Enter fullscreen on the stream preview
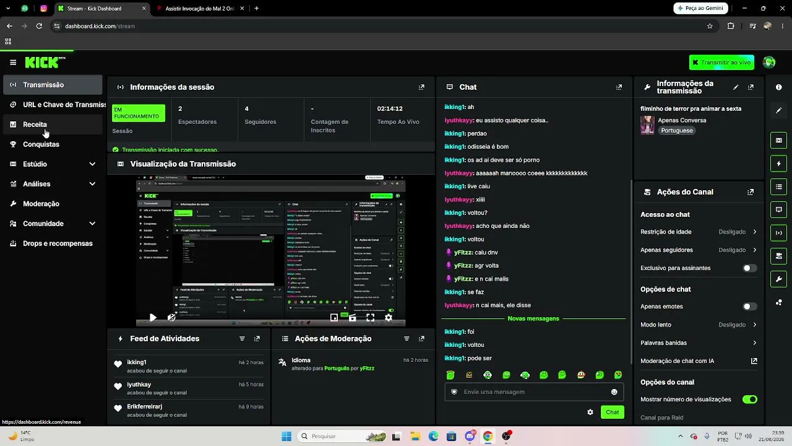The height and width of the screenshot is (446, 792). coord(370,318)
